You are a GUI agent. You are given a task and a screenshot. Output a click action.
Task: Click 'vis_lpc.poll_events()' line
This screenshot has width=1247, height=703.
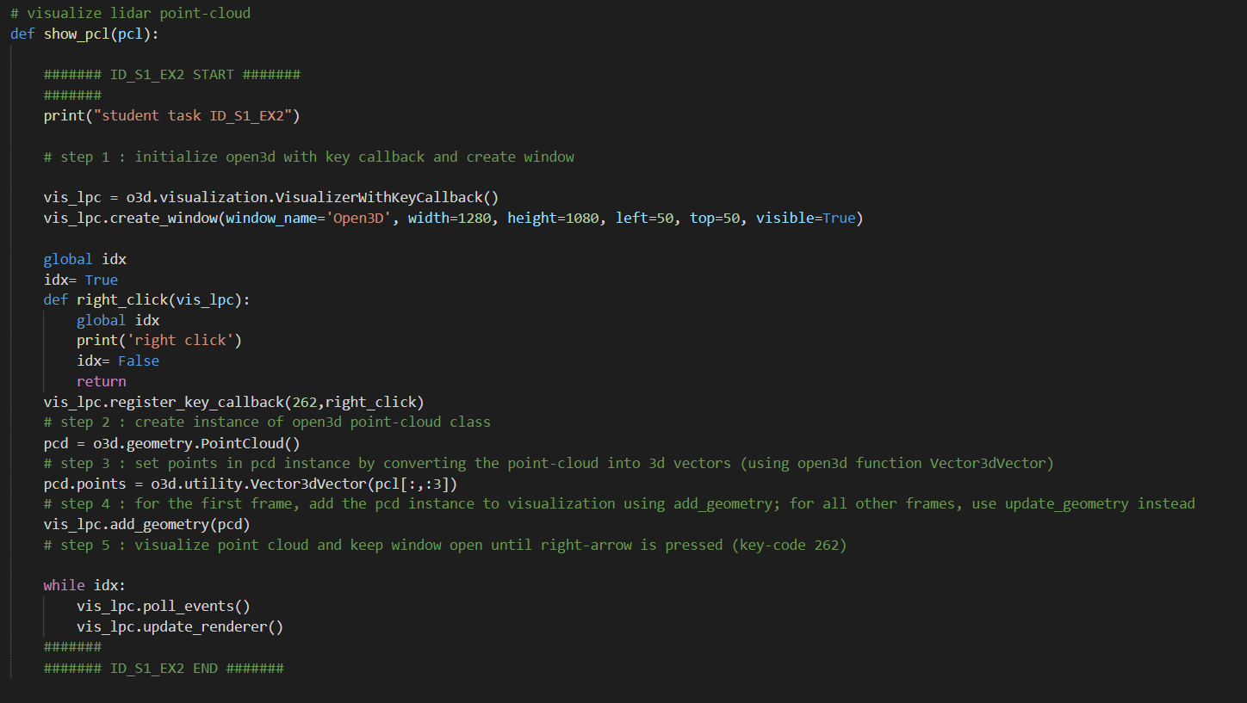click(x=164, y=607)
